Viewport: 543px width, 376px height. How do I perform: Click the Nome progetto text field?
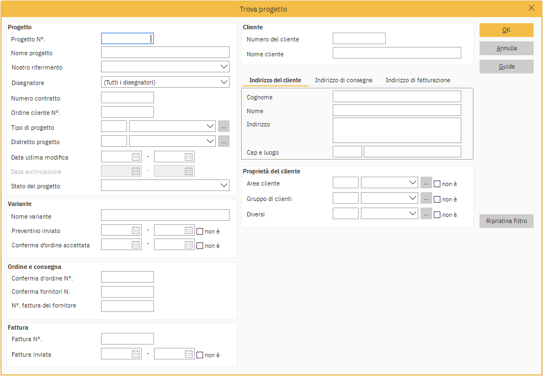click(x=165, y=52)
